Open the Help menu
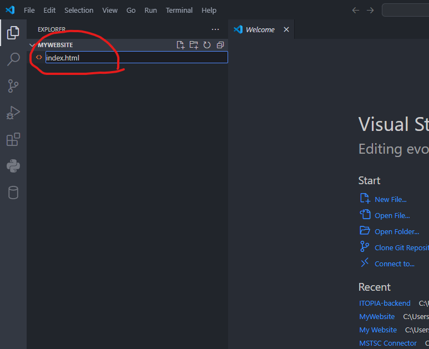429x349 pixels. coord(209,11)
